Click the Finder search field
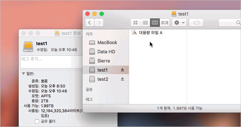Screen dimensions: 241x127 point(230,23)
